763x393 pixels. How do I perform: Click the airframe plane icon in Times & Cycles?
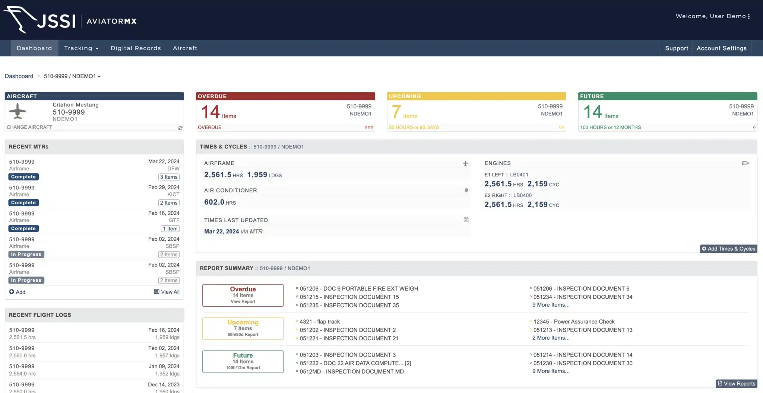[x=465, y=163]
